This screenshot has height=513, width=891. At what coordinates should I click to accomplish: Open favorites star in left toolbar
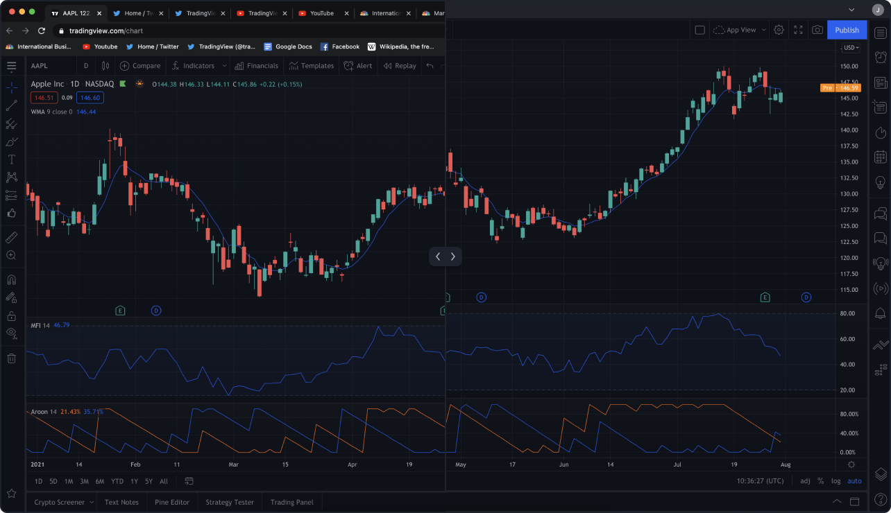click(12, 494)
